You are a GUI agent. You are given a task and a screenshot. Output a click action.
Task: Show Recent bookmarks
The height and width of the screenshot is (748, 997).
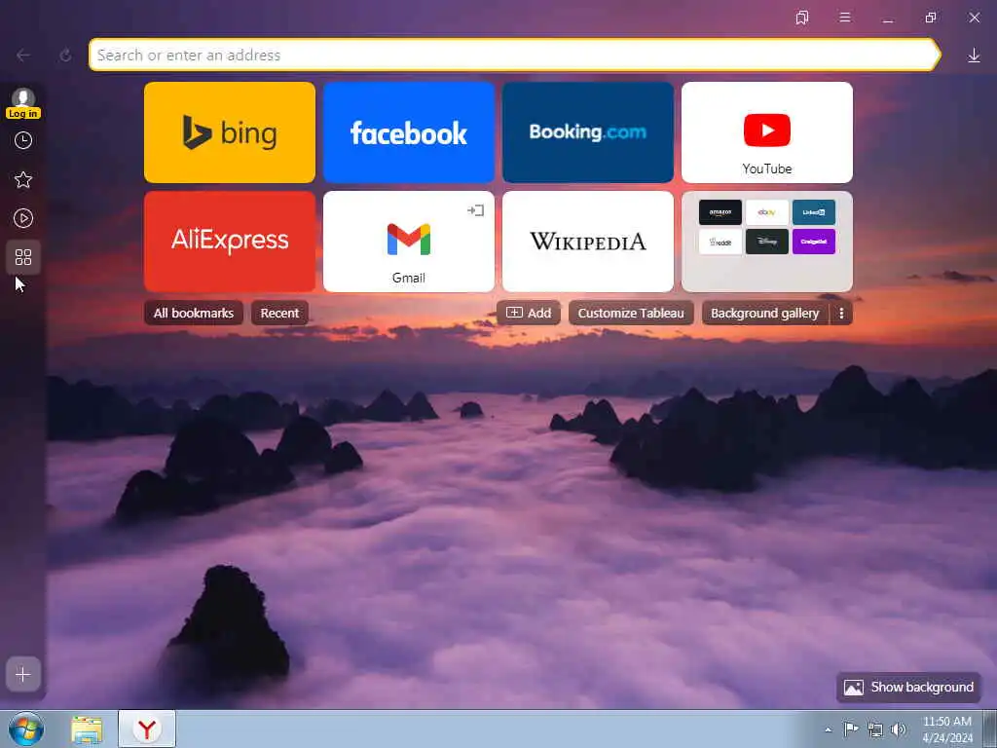(x=279, y=313)
